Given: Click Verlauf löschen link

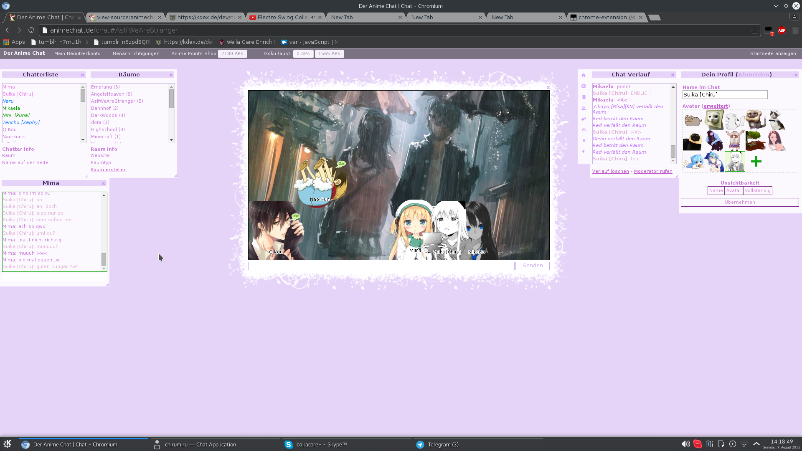Looking at the screenshot, I should (610, 172).
